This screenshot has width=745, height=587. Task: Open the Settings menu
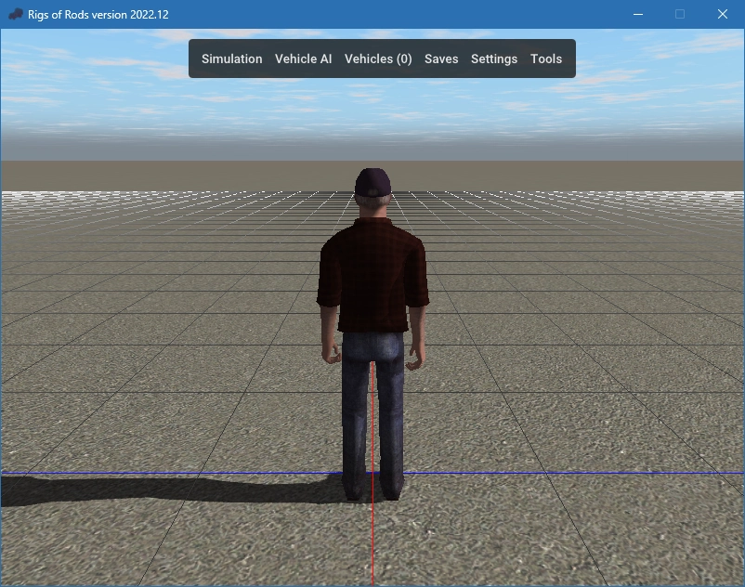(493, 59)
